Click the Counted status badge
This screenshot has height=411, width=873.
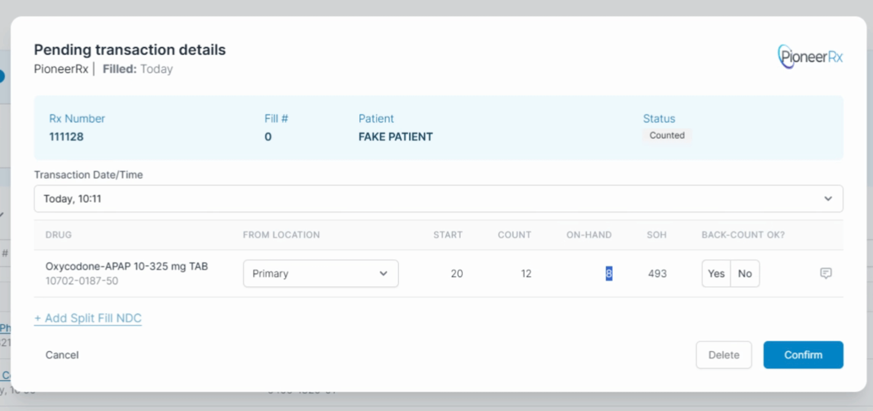click(667, 135)
